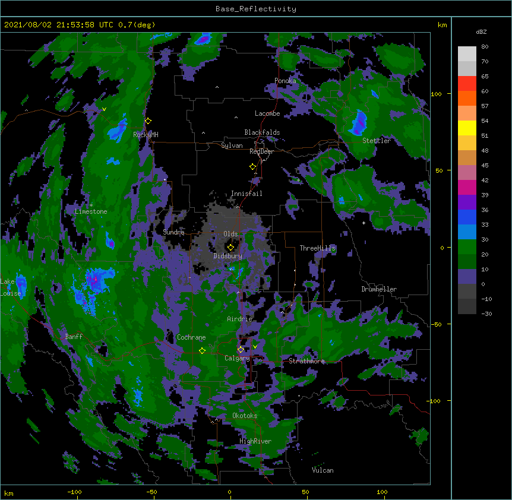This screenshot has width=512, height=500.
Task: Pick the bright green swatch between 30 and 20
Action: [x=467, y=247]
